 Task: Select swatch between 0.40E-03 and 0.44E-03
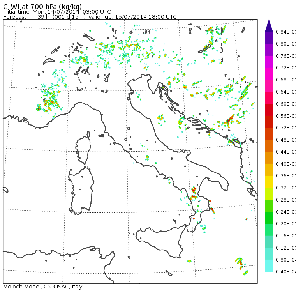point(269,158)
